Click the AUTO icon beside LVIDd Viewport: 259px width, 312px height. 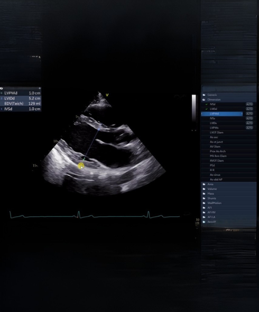click(249, 109)
